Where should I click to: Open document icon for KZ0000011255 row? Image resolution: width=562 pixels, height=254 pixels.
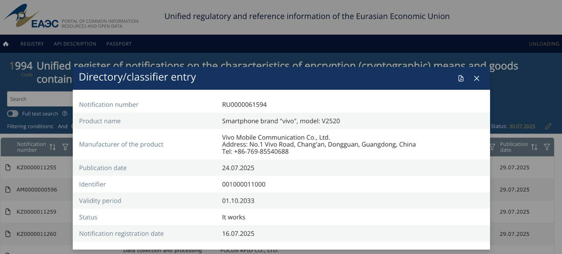coord(8,167)
